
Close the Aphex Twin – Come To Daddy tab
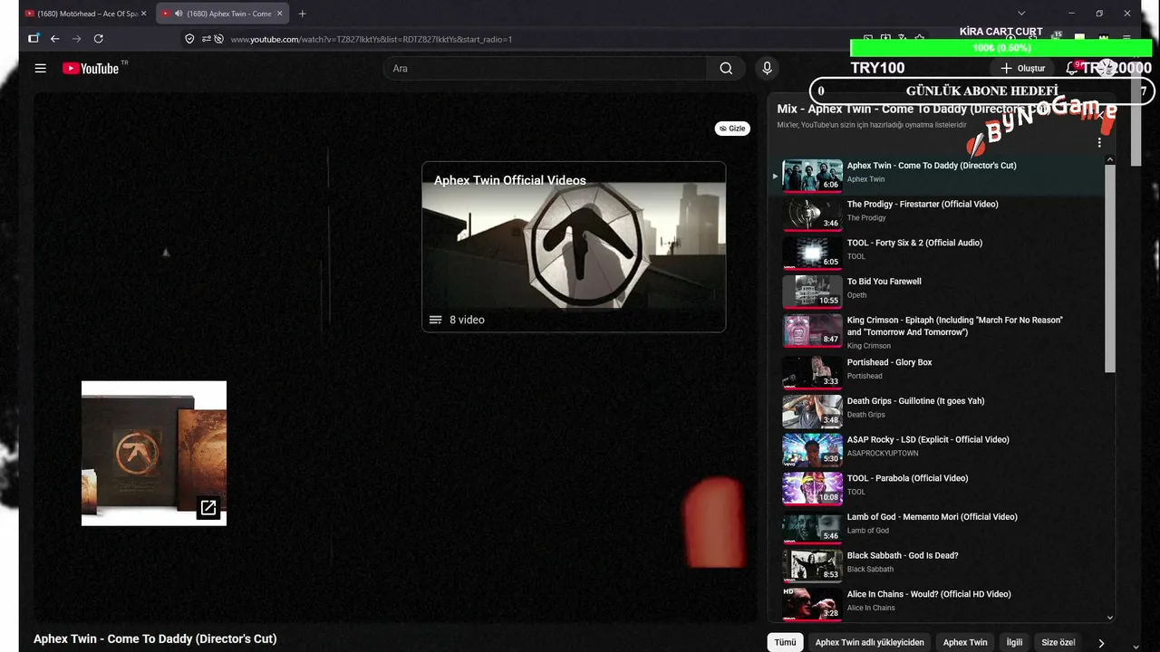(279, 14)
